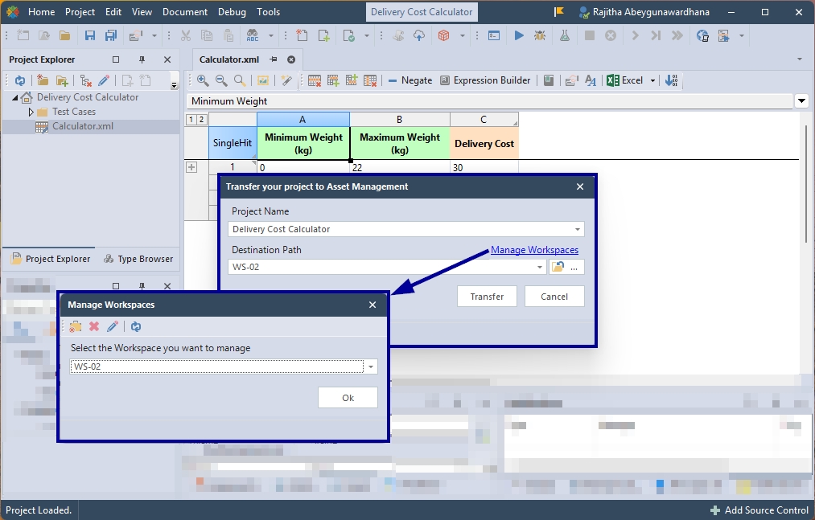Click the delete column icon in table toolbar
The height and width of the screenshot is (520, 815).
click(x=370, y=80)
